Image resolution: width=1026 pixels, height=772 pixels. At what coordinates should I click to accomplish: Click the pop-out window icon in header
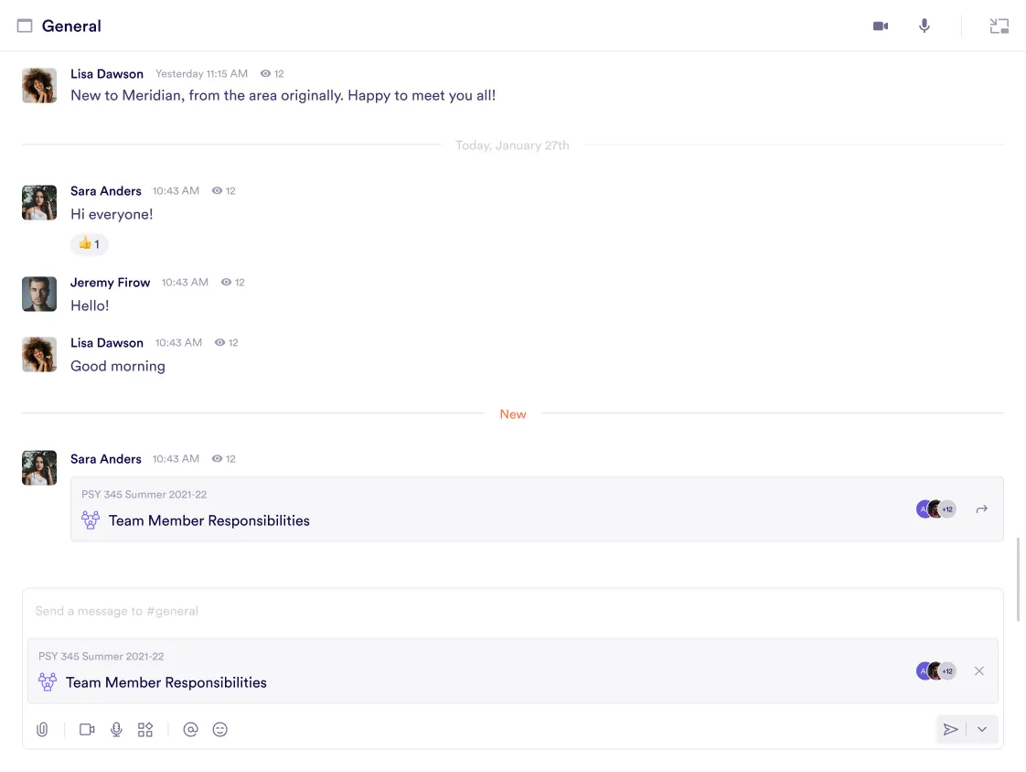(999, 27)
